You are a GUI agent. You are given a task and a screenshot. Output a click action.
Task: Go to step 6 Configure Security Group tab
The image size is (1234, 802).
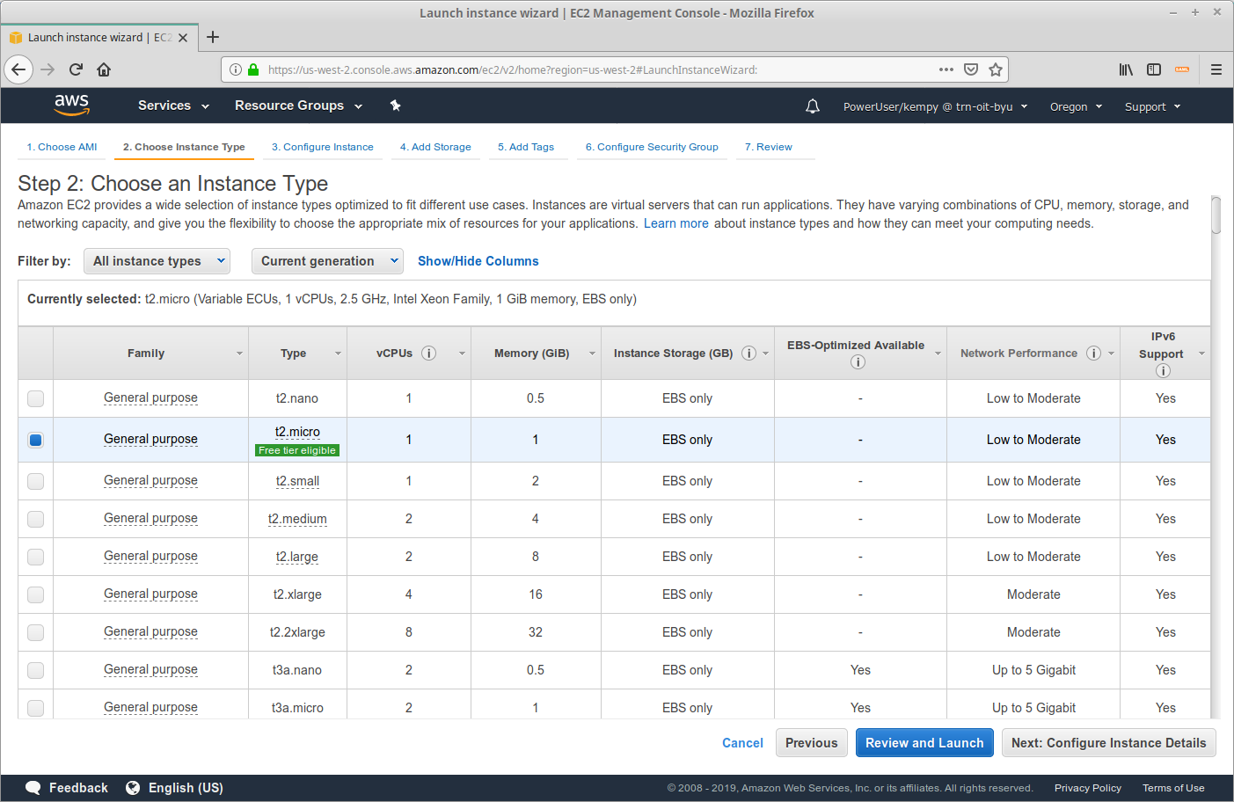(x=652, y=147)
